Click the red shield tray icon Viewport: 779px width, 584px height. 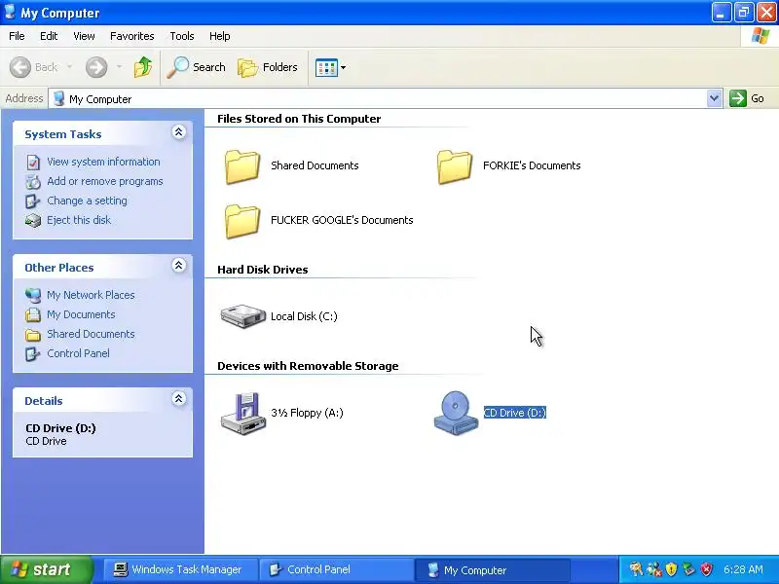point(707,569)
